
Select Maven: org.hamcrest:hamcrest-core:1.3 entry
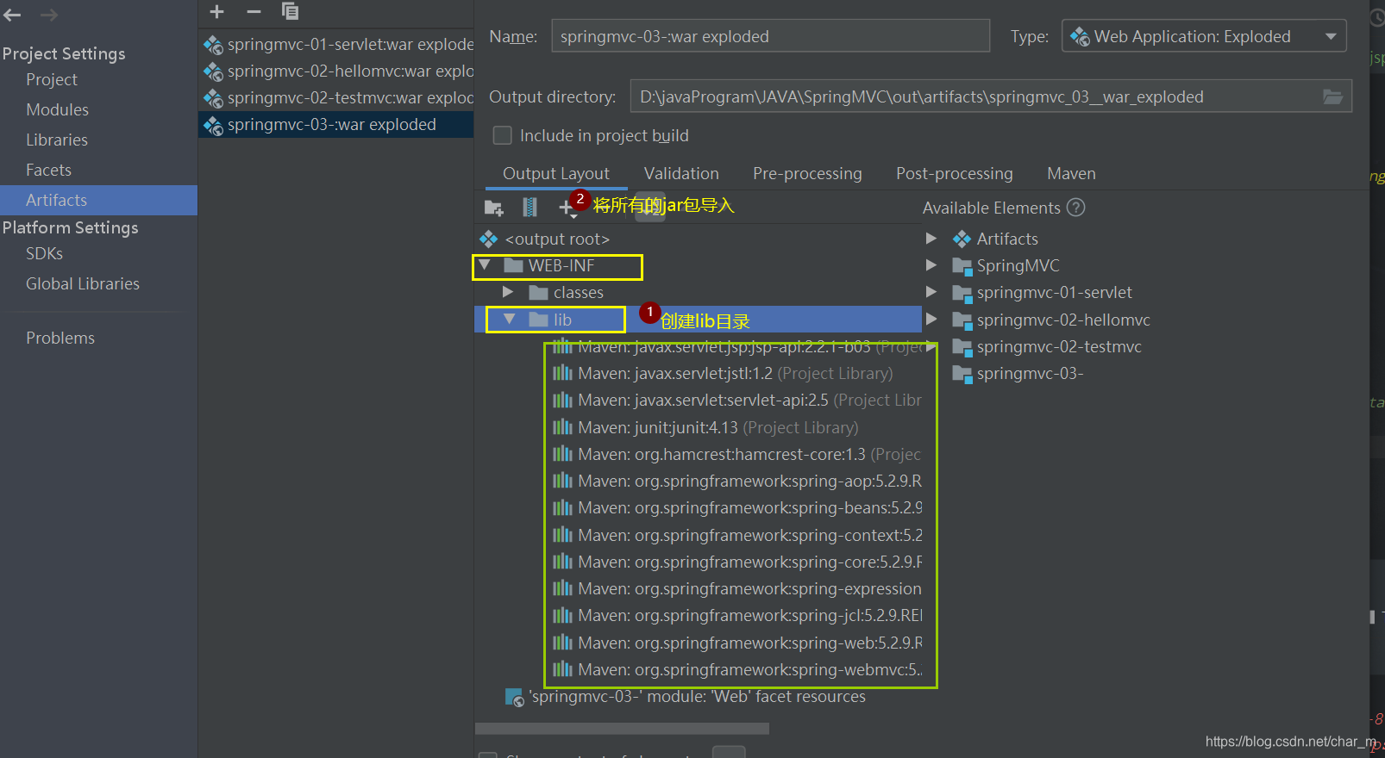pyautogui.click(x=737, y=454)
